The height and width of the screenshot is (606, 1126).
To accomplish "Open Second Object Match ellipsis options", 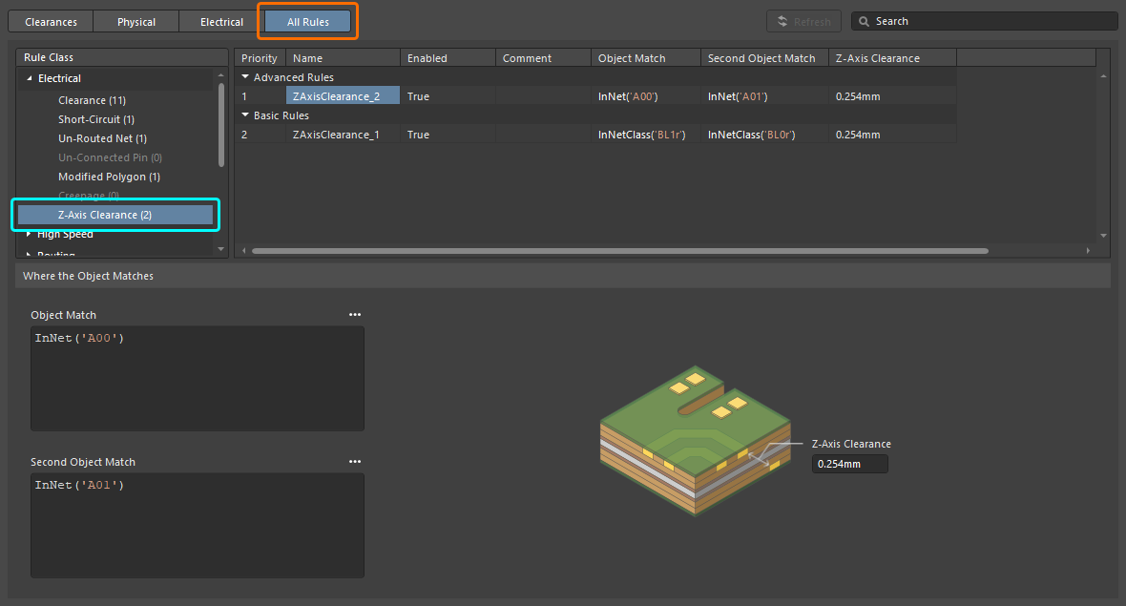I will coord(355,462).
